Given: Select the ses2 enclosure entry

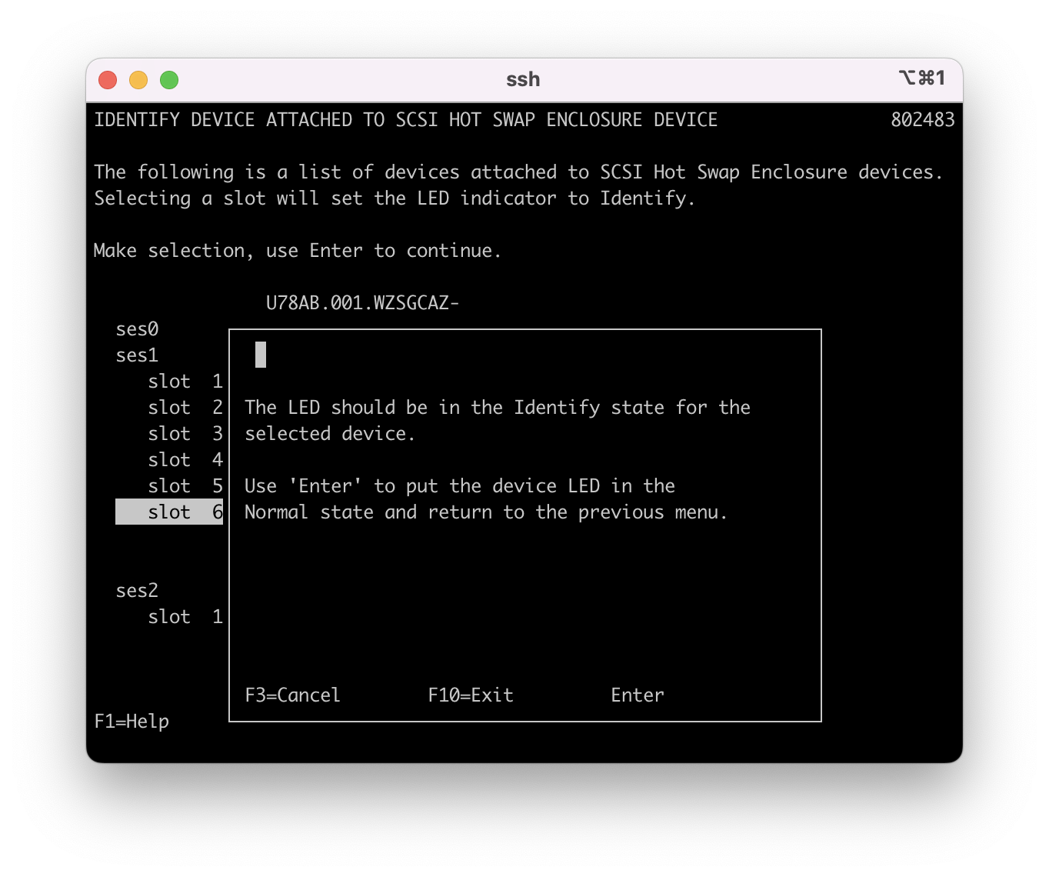Looking at the screenshot, I should click(x=137, y=591).
